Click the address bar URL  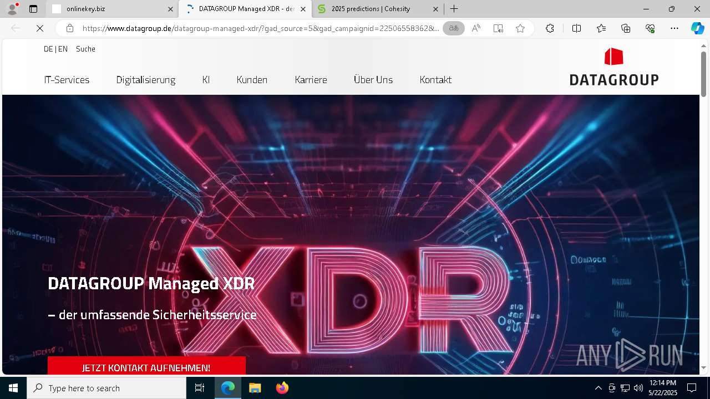click(261, 28)
